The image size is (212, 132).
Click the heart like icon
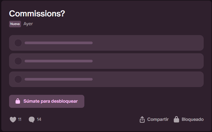[x=13, y=120]
